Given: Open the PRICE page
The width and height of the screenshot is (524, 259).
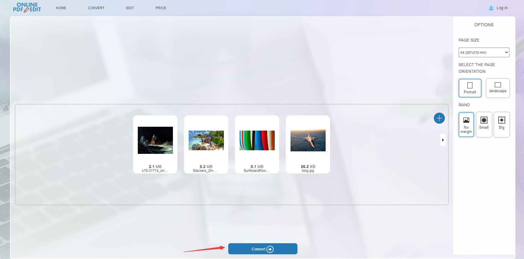Looking at the screenshot, I should pyautogui.click(x=160, y=8).
